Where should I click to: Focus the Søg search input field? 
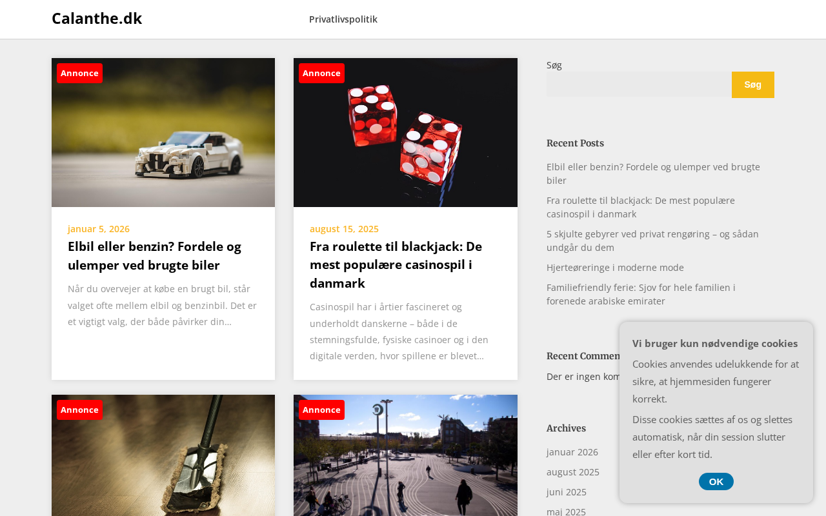639,84
